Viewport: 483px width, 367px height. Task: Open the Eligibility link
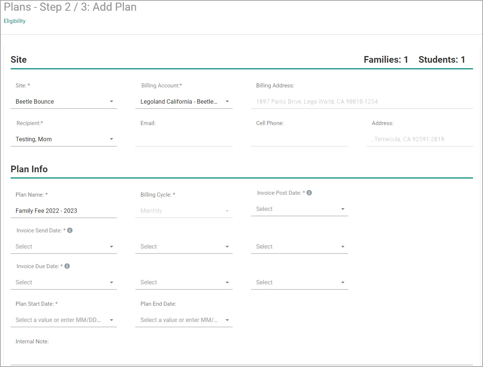pyautogui.click(x=15, y=21)
